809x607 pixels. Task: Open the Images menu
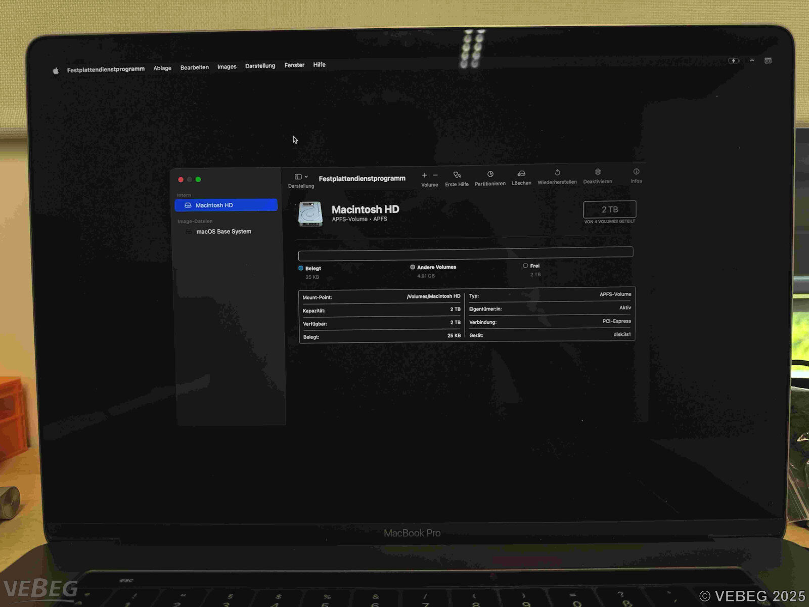(227, 67)
